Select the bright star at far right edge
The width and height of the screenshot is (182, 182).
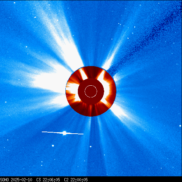click(180, 126)
